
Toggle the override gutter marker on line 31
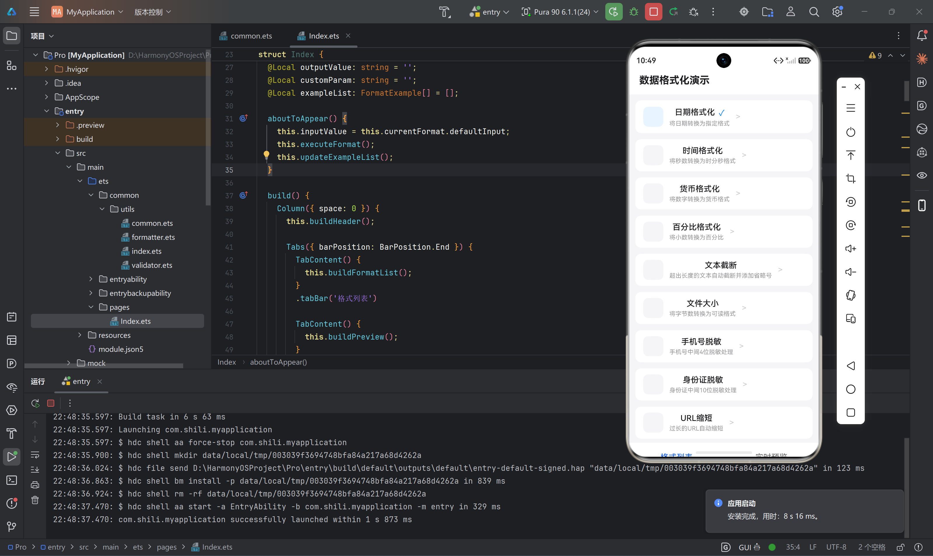pyautogui.click(x=244, y=118)
